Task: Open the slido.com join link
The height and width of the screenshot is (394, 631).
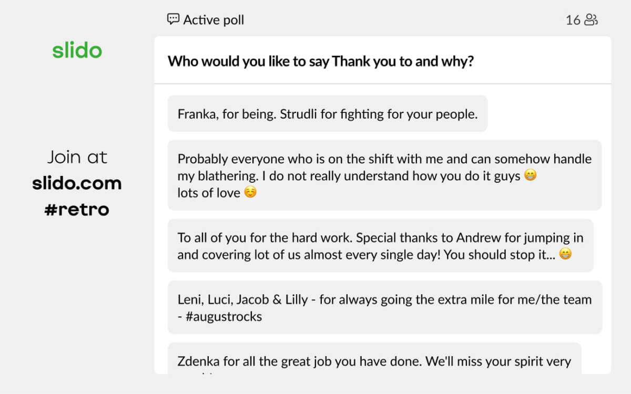Action: [77, 183]
